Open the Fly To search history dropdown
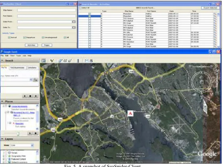 (x=31, y=80)
